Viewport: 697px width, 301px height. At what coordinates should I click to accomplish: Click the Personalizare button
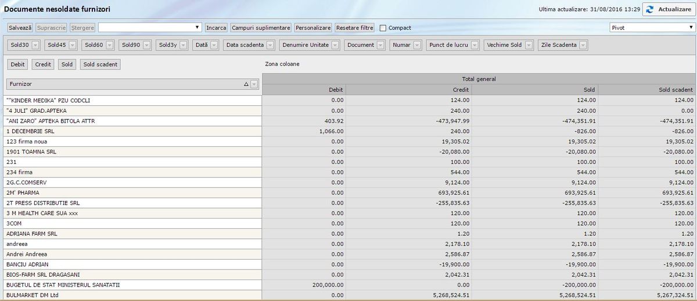click(313, 28)
